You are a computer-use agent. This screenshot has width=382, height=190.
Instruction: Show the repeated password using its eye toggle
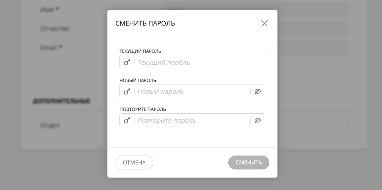(258, 120)
